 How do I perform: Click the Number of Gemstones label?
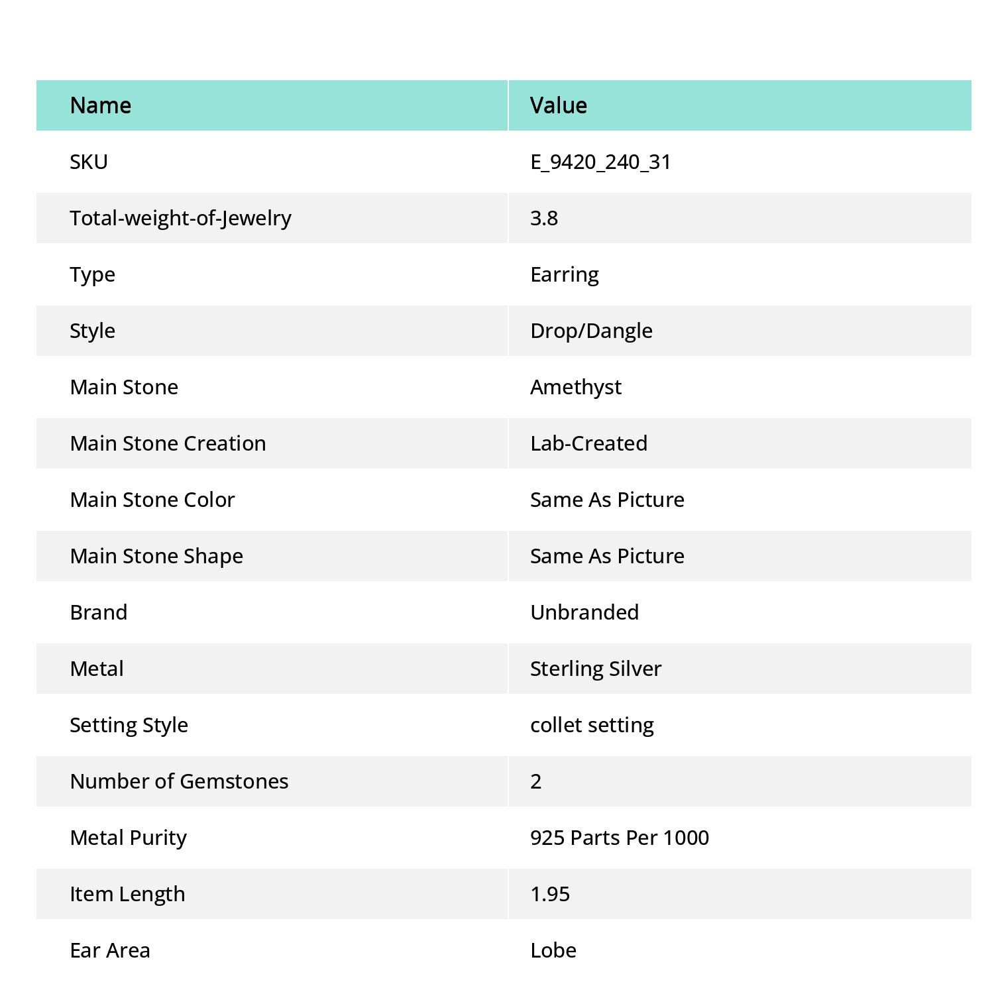(179, 781)
